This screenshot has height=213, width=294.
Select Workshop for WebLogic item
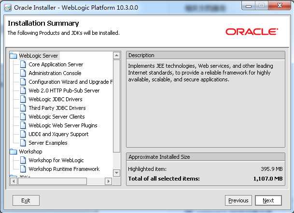(x=56, y=160)
